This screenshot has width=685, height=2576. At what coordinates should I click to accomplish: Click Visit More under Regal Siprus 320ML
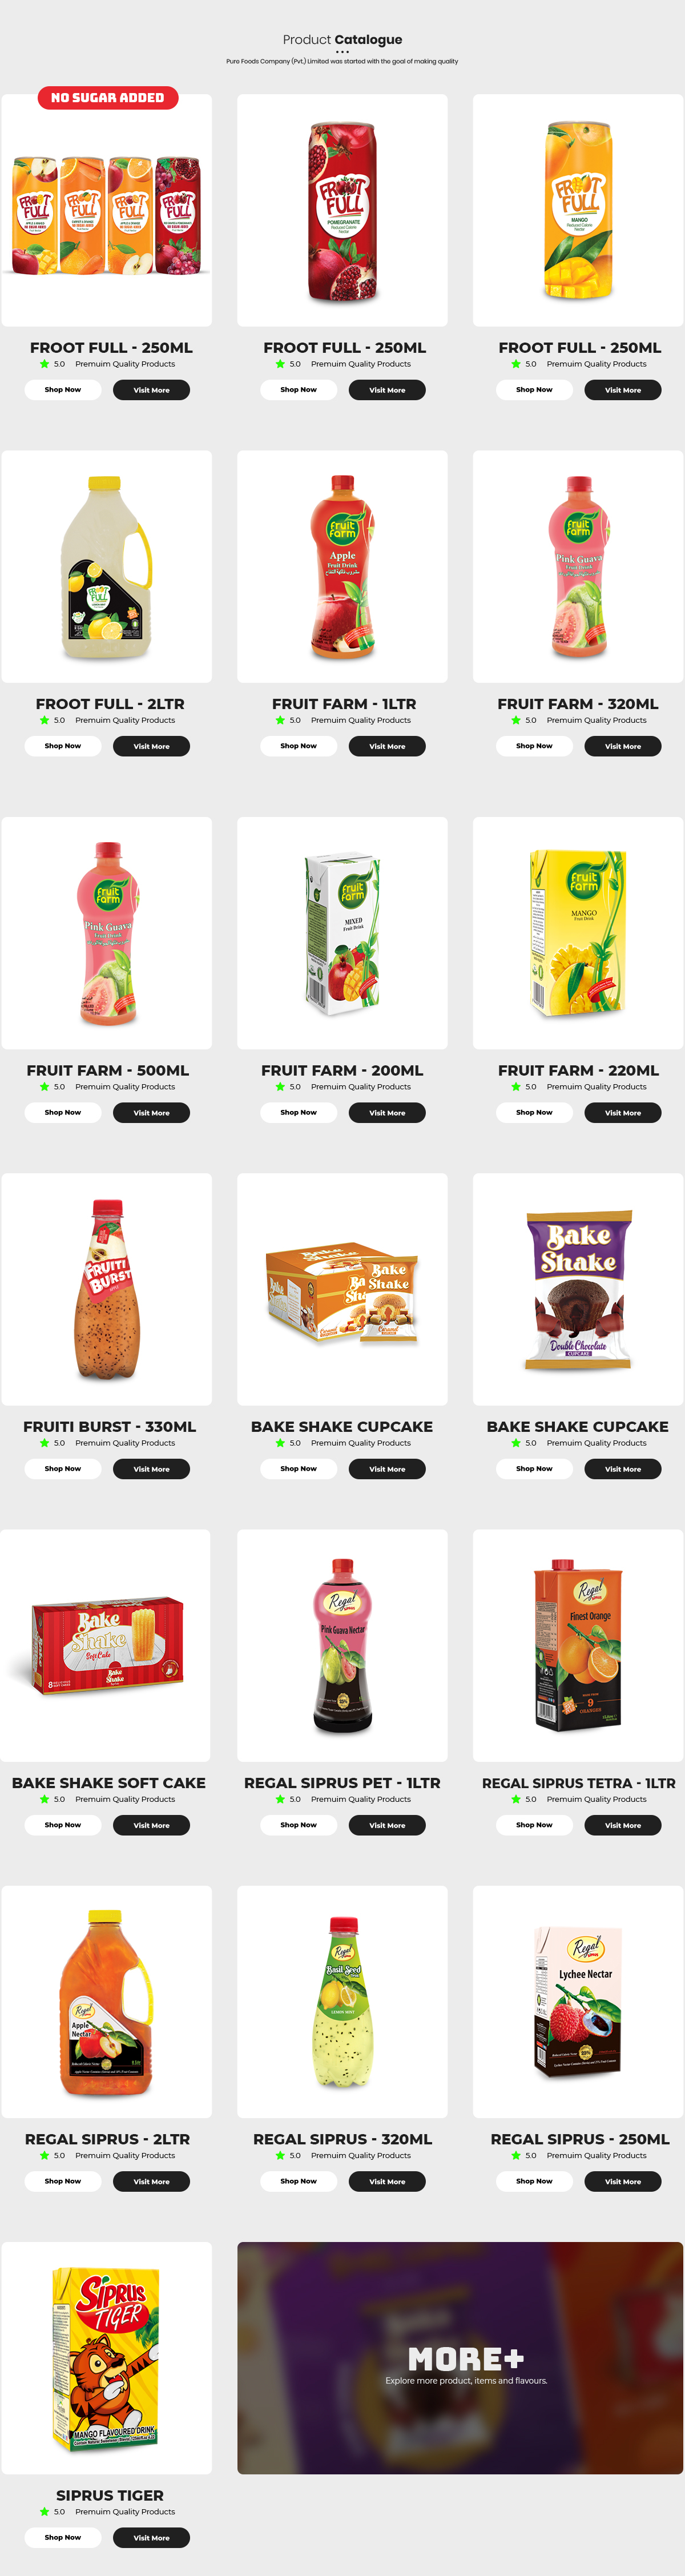(387, 2182)
